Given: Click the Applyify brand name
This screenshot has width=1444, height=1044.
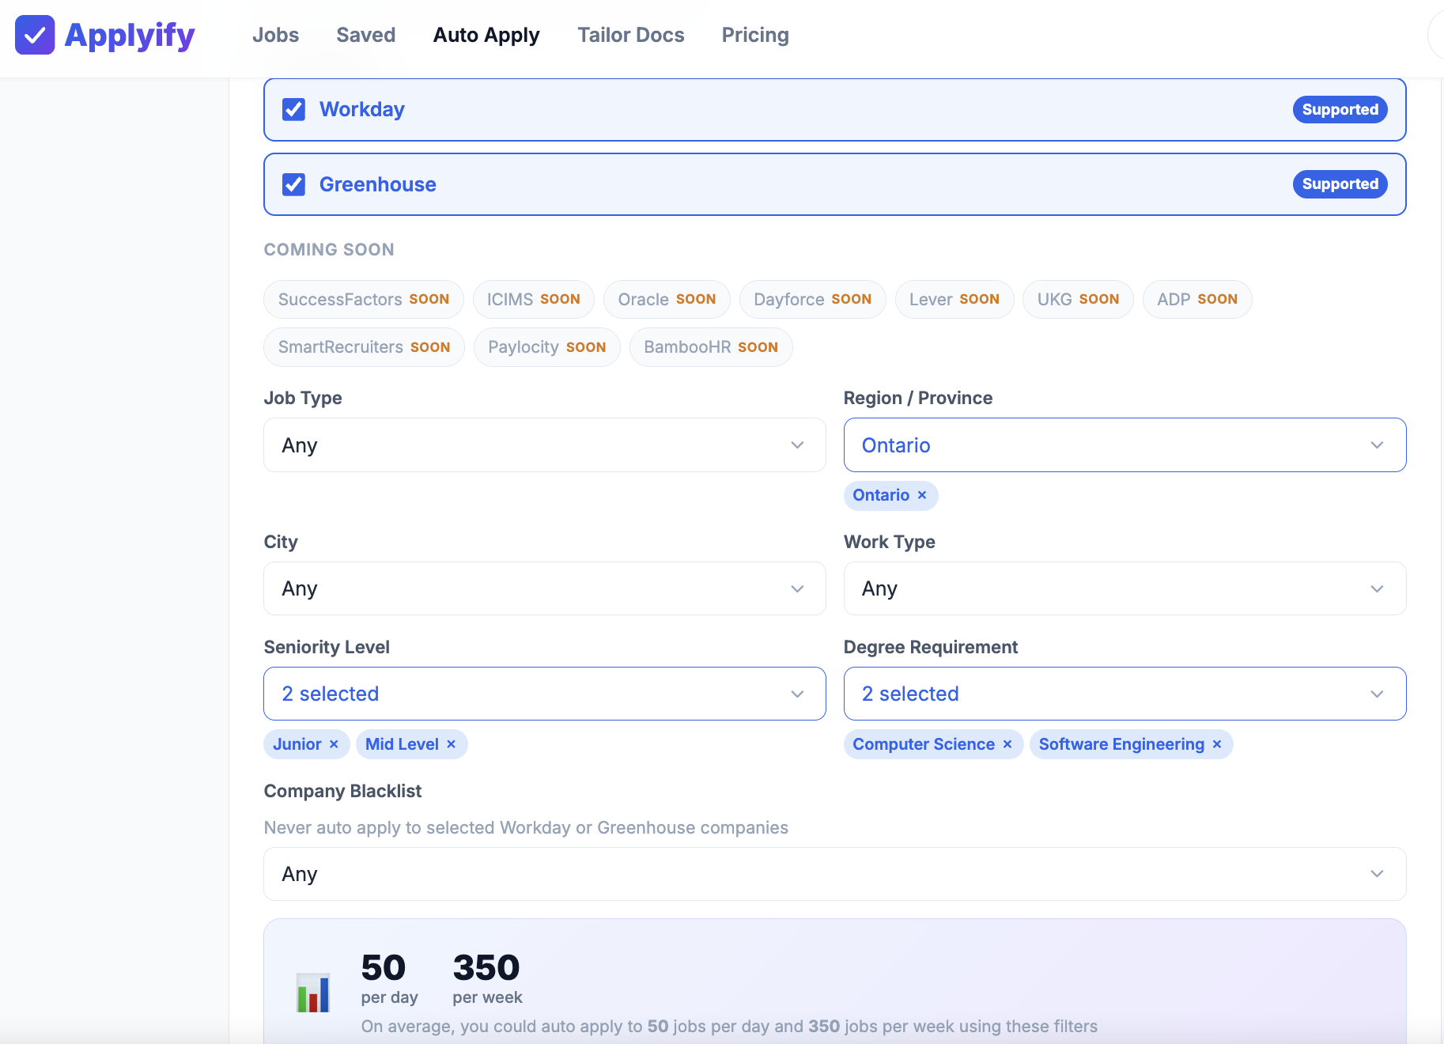Looking at the screenshot, I should (x=130, y=36).
